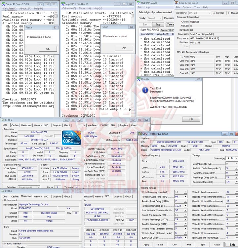Click the Frequency field in Core Temp
Image resolution: width=238 pixels, height=248 pixels.
pyautogui.click(x=214, y=38)
